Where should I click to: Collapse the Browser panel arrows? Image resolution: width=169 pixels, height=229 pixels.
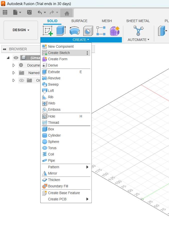(4, 49)
